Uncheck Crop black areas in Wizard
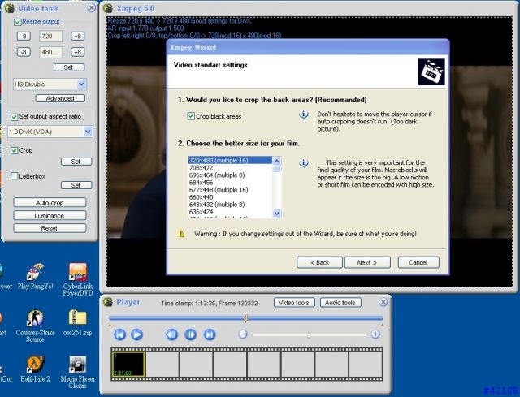 tap(191, 116)
